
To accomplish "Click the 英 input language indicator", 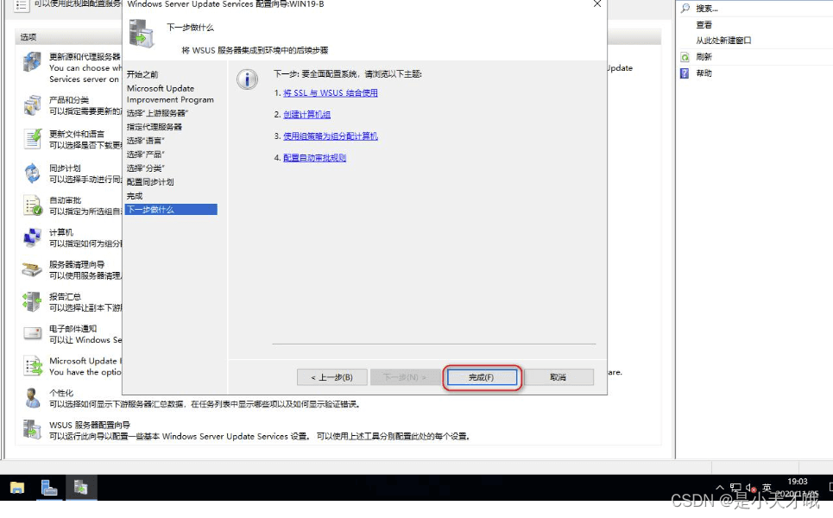I will pos(767,487).
